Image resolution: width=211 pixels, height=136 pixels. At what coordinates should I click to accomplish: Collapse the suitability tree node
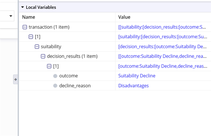(37, 47)
